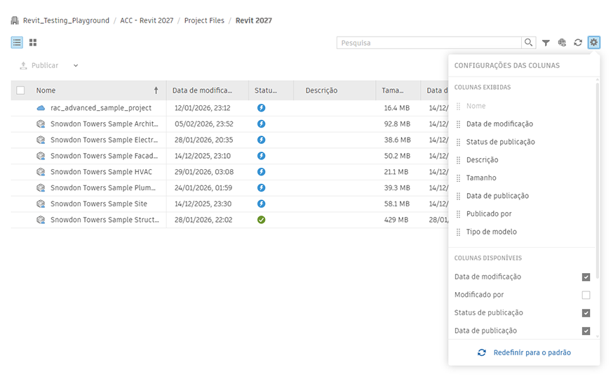Click the Nome sort arrow
The width and height of the screenshot is (613, 384).
pos(156,91)
